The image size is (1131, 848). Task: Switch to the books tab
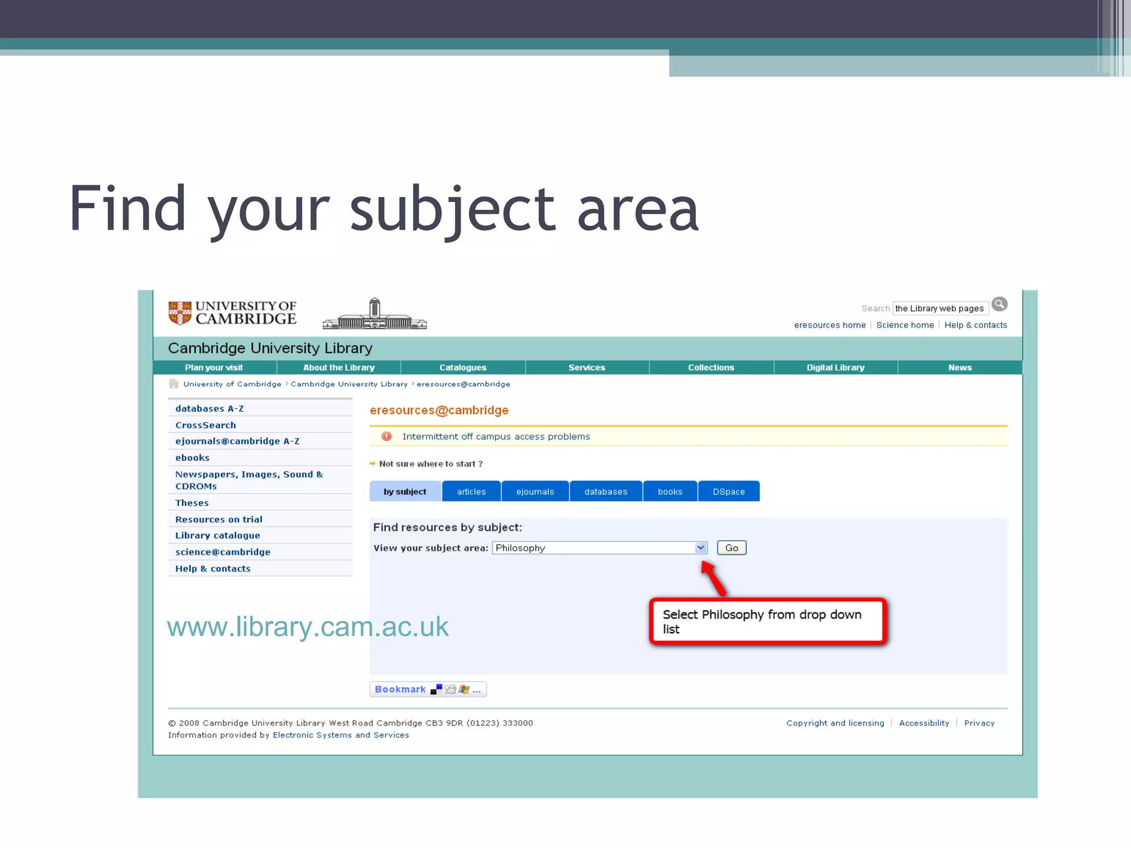[x=670, y=491]
